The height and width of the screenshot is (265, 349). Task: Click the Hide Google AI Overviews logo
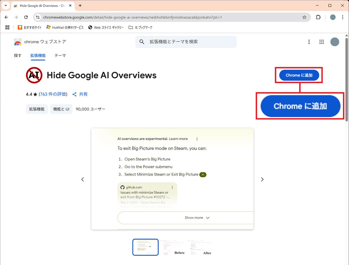pos(34,75)
